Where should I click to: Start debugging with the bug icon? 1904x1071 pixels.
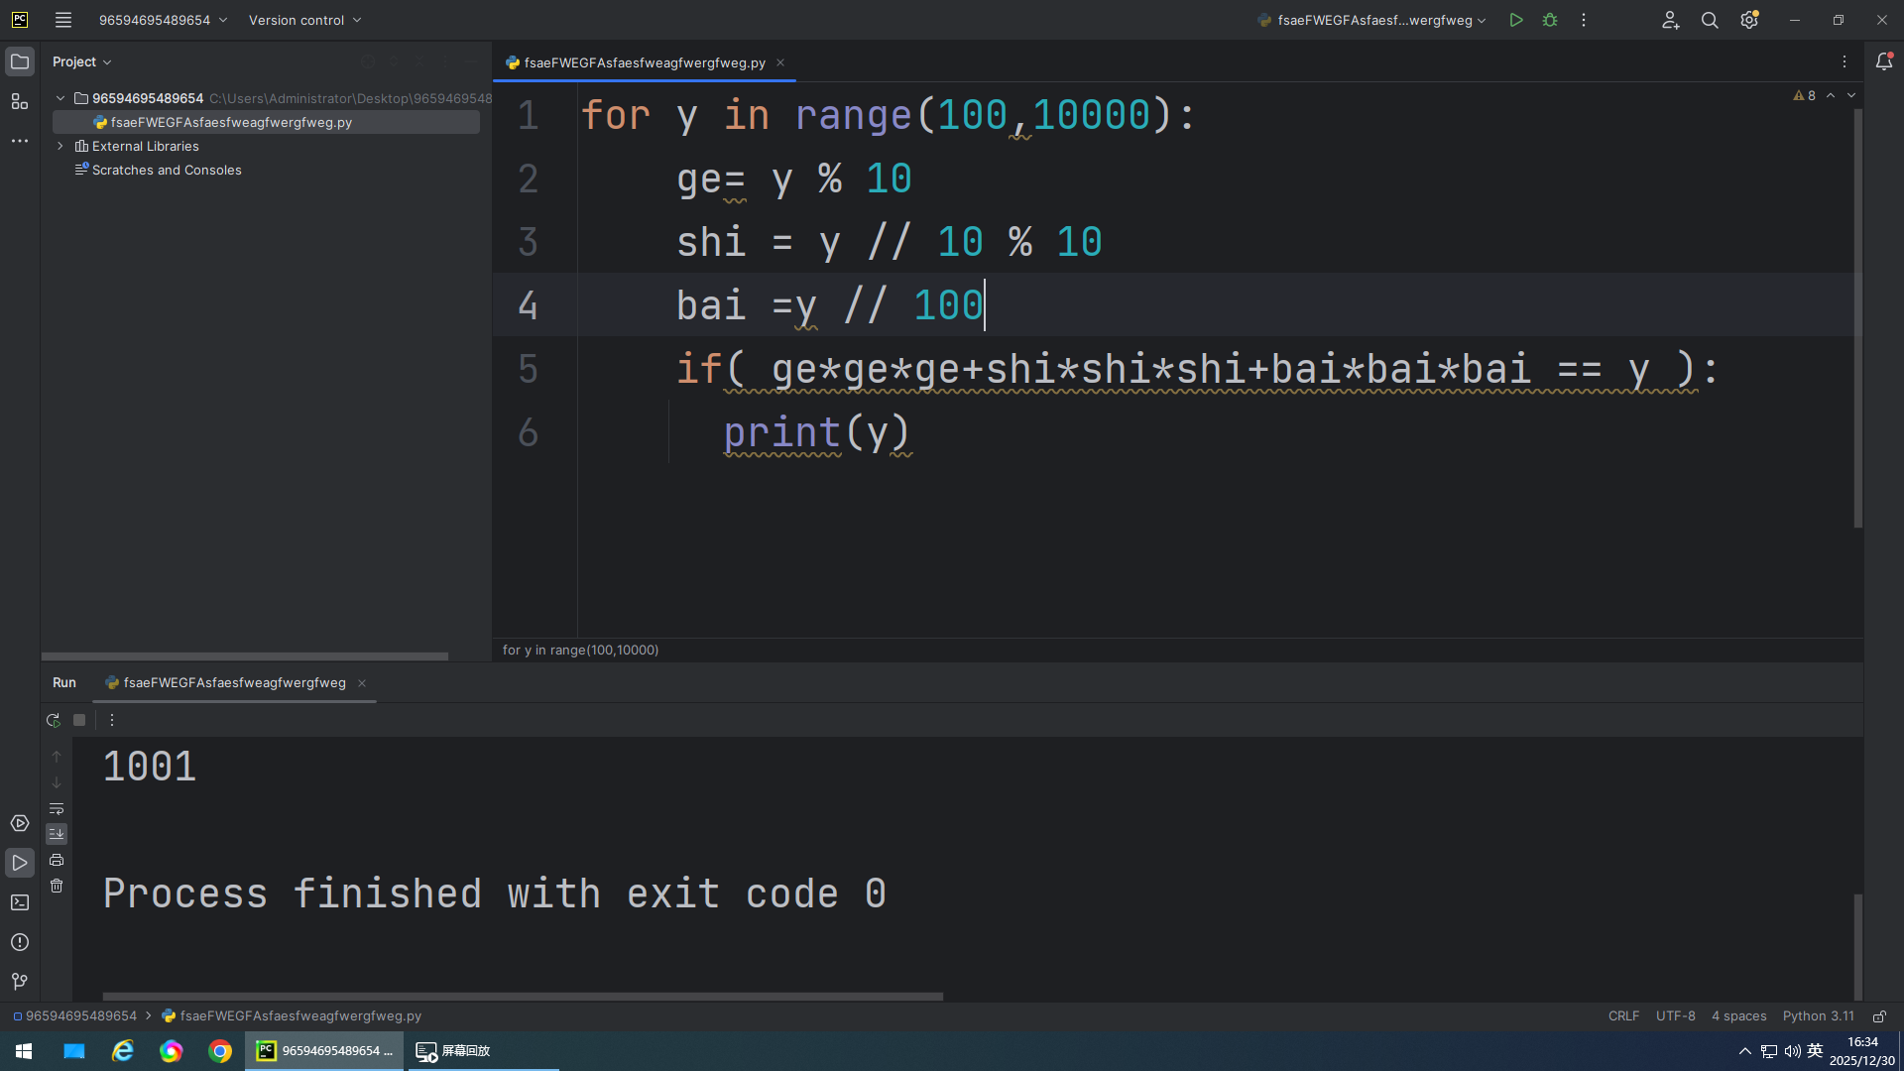[x=1550, y=20]
